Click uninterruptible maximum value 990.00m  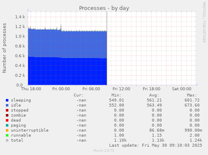[193, 130]
